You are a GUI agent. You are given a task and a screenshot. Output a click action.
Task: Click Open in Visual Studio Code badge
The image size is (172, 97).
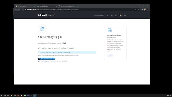coord(46,59)
